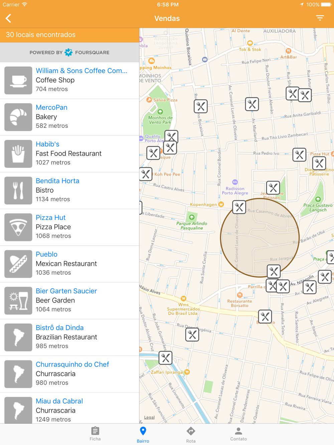The image size is (334, 445).
Task: Select restaurant pin on Rua Dona Eugênia
Action: pos(192,335)
